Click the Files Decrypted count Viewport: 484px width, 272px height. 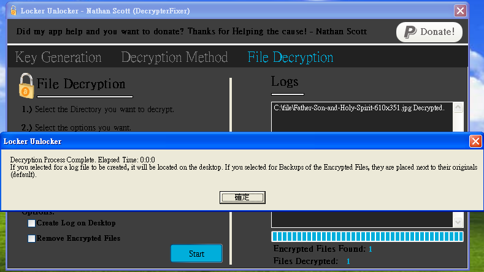click(348, 262)
